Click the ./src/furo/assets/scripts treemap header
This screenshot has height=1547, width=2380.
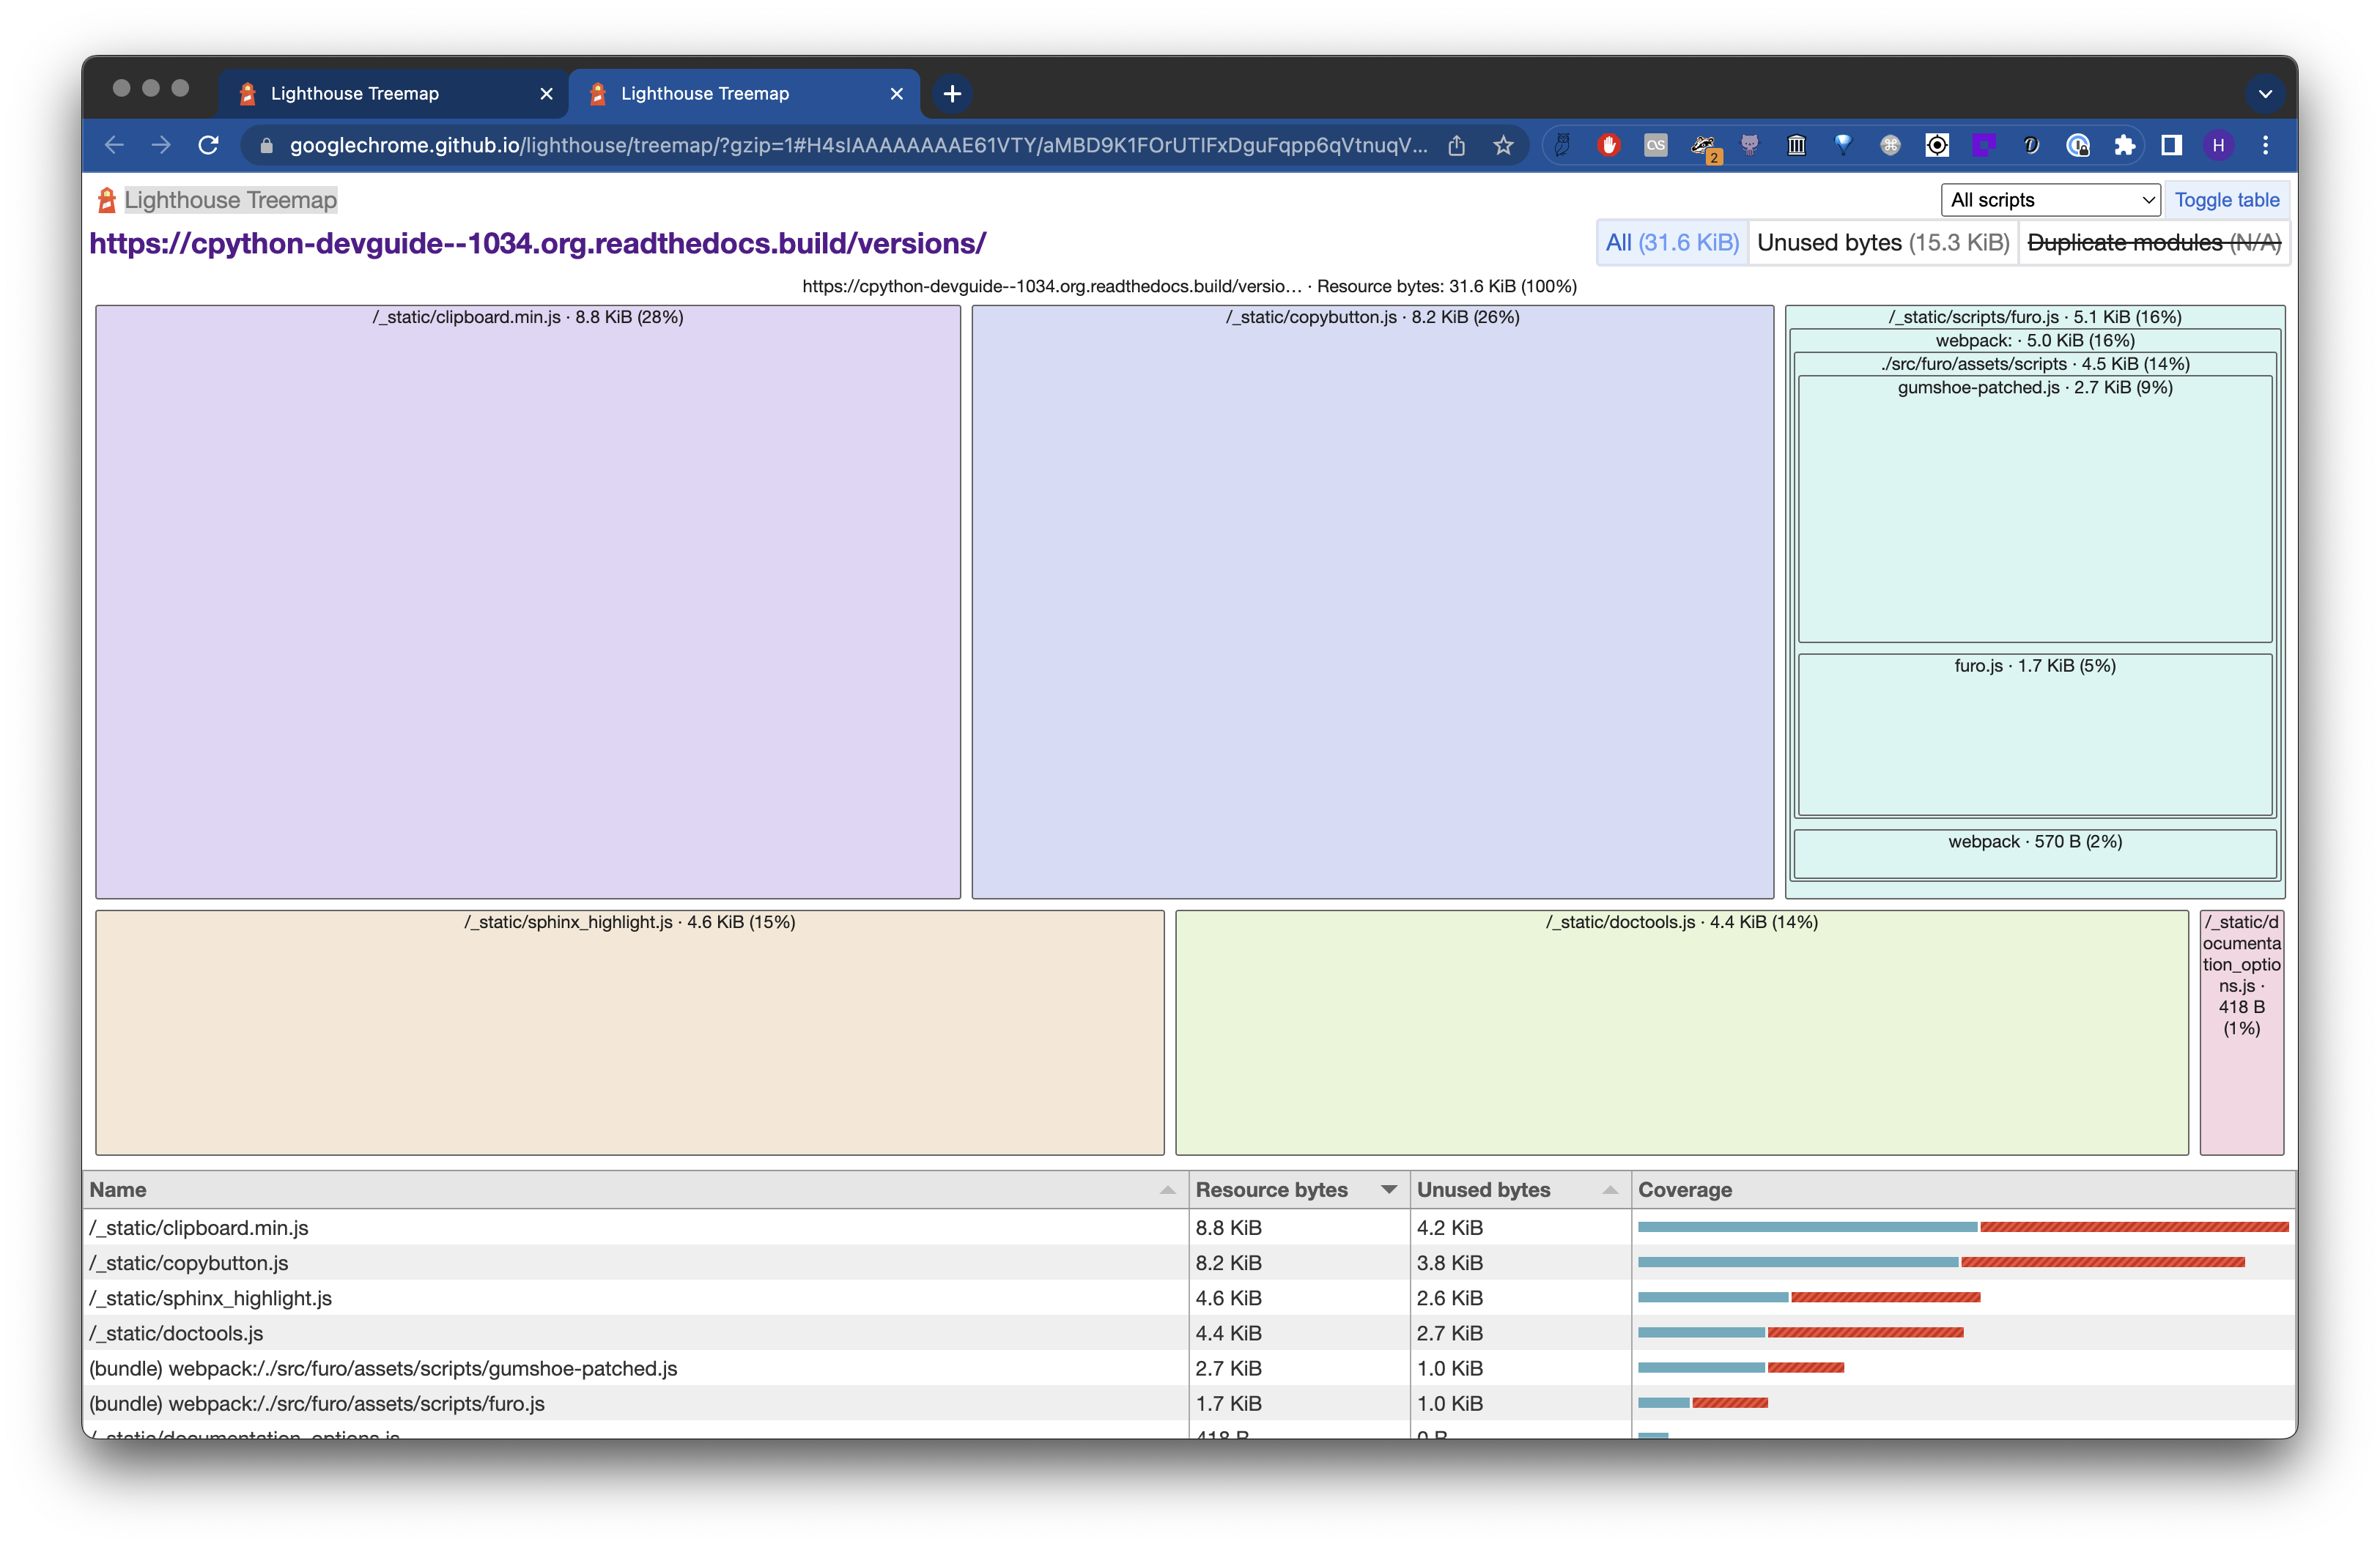[x=2034, y=364]
